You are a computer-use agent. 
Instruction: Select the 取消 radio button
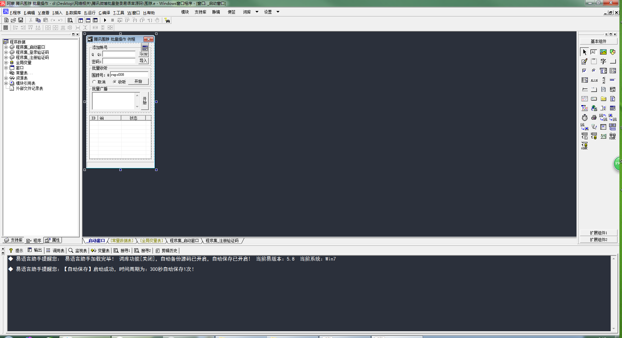(94, 82)
